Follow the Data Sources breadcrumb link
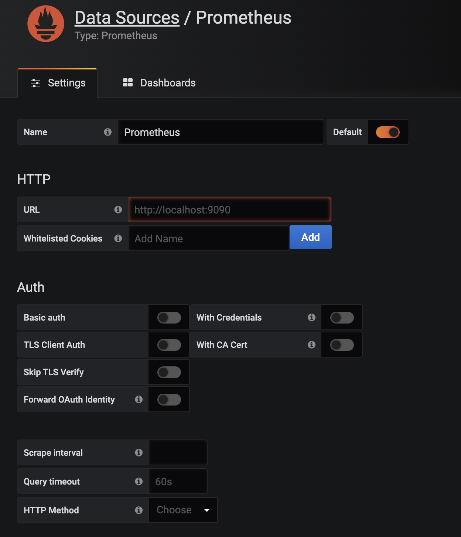 tap(127, 18)
